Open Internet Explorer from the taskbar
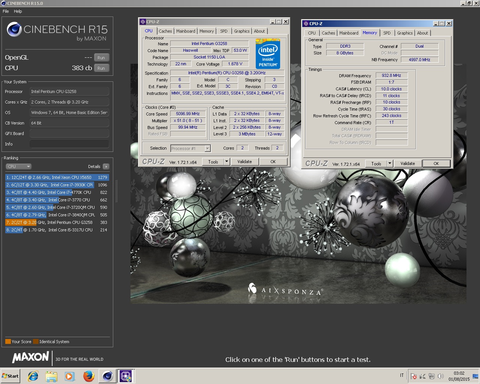The height and width of the screenshot is (384, 480). click(x=33, y=376)
